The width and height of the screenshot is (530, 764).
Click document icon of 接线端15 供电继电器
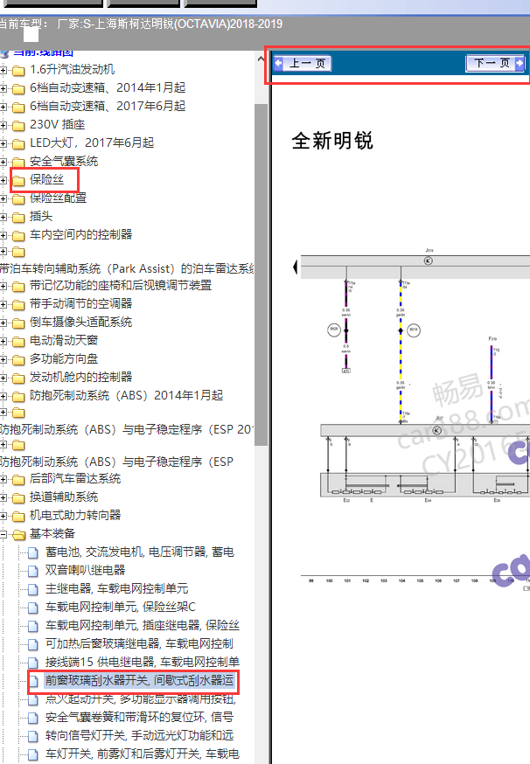coord(32,663)
